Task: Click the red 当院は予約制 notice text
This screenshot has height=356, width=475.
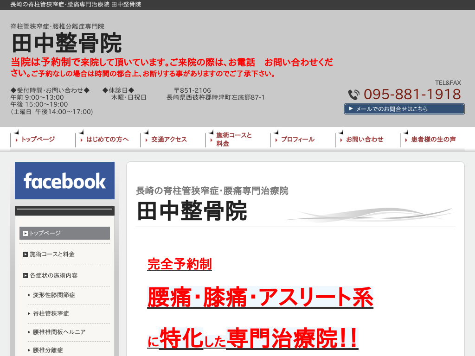Action: point(172,67)
